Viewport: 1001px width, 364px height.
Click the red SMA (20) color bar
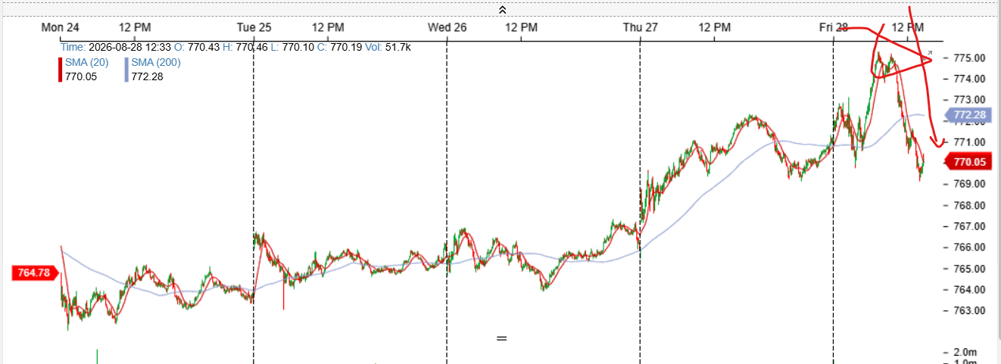pos(61,70)
